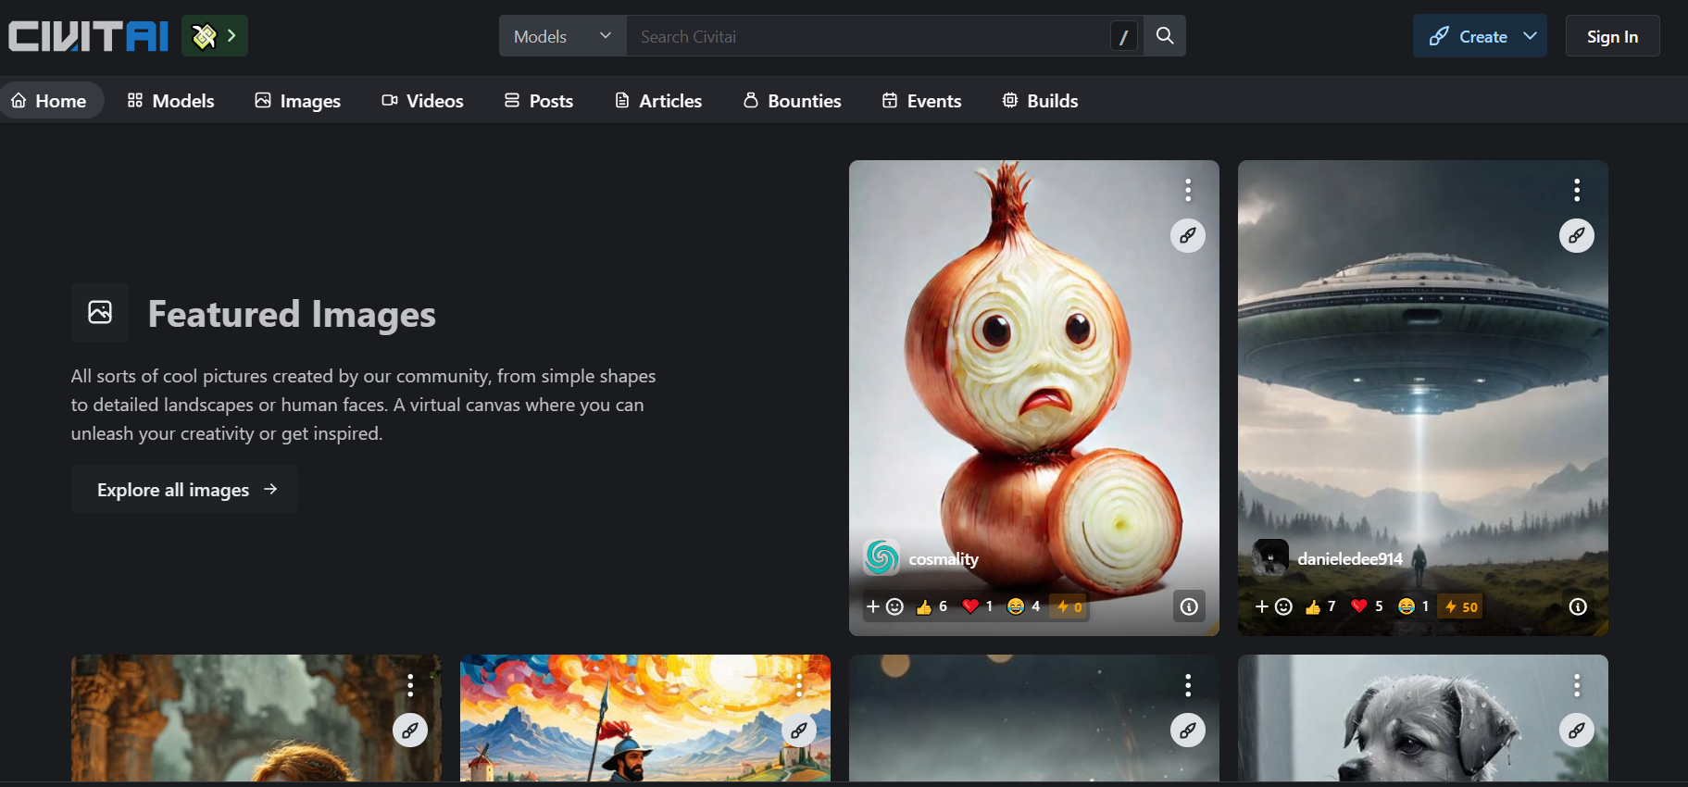Click the Sign In button

point(1612,36)
